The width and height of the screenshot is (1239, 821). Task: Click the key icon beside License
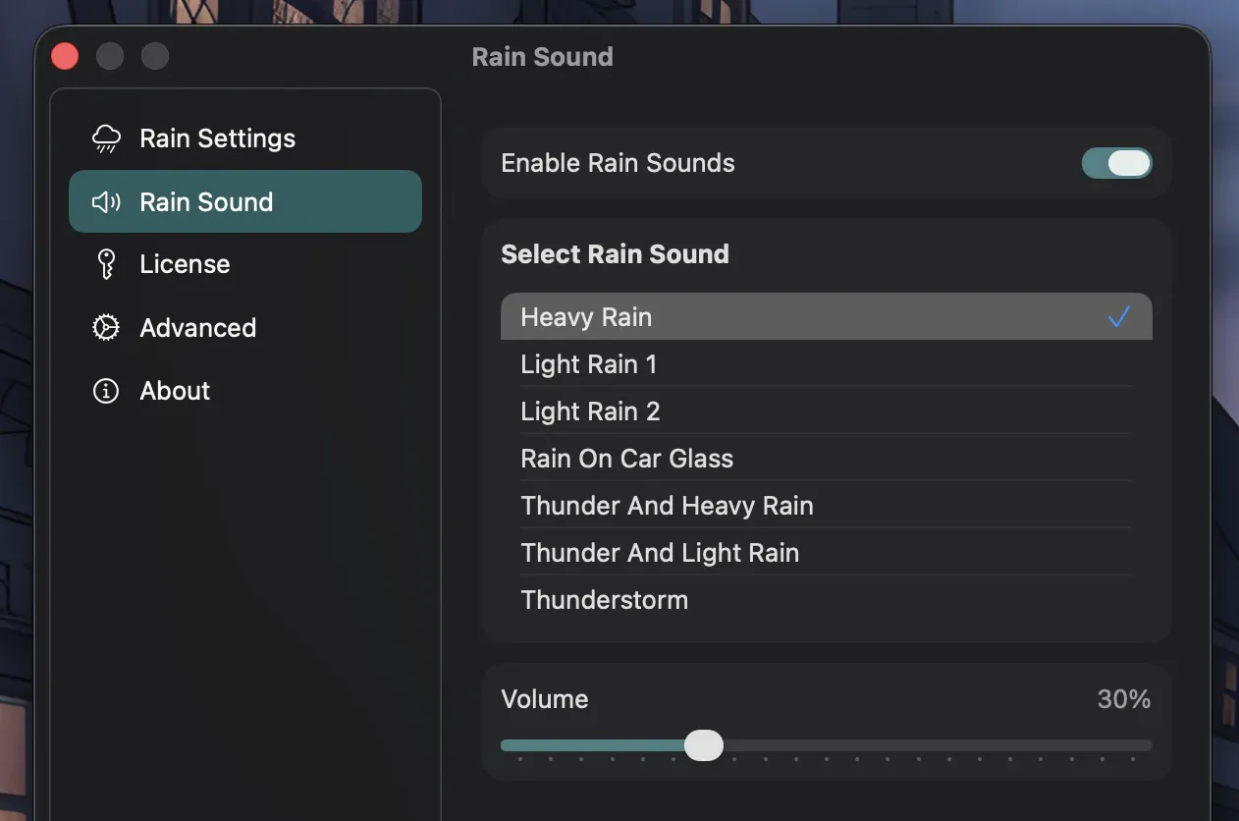pyautogui.click(x=105, y=263)
